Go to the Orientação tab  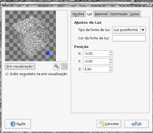click(119, 14)
